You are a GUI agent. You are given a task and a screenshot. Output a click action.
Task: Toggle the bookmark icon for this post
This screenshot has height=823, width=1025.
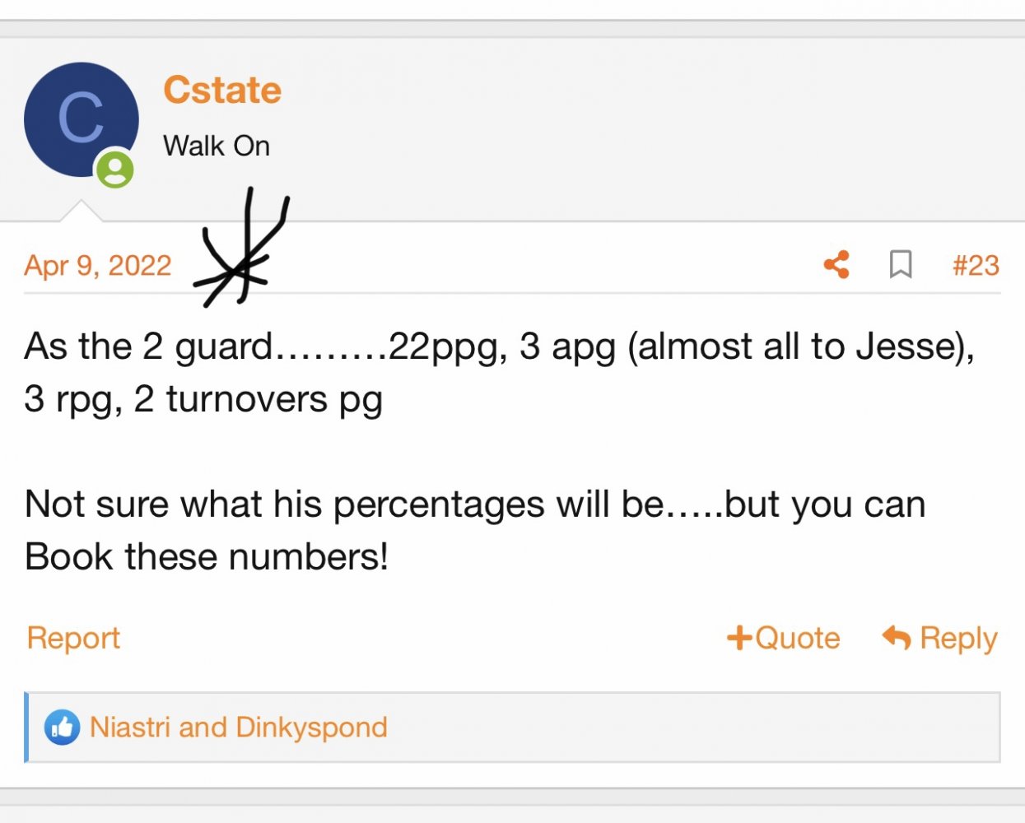[901, 265]
